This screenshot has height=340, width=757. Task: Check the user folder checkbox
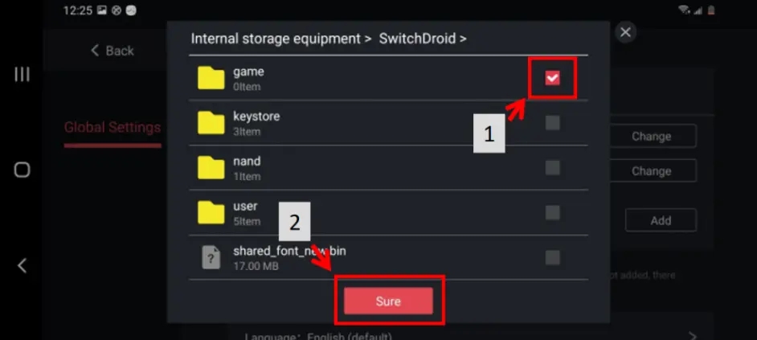pos(552,213)
